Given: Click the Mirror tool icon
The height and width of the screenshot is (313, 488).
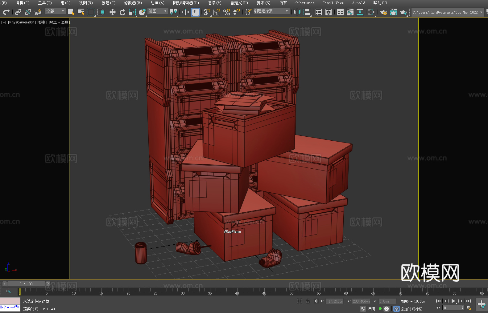Looking at the screenshot, I should click(x=297, y=12).
